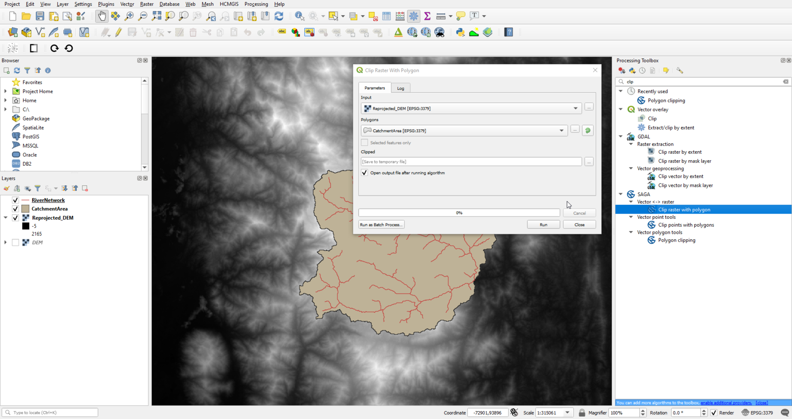Select the Measure Line tool
Image resolution: width=792 pixels, height=419 pixels.
[x=440, y=16]
